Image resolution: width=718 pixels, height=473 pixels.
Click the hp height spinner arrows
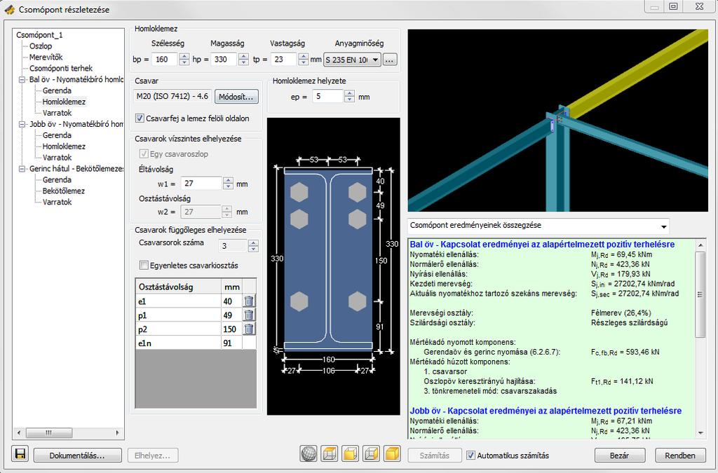point(243,59)
